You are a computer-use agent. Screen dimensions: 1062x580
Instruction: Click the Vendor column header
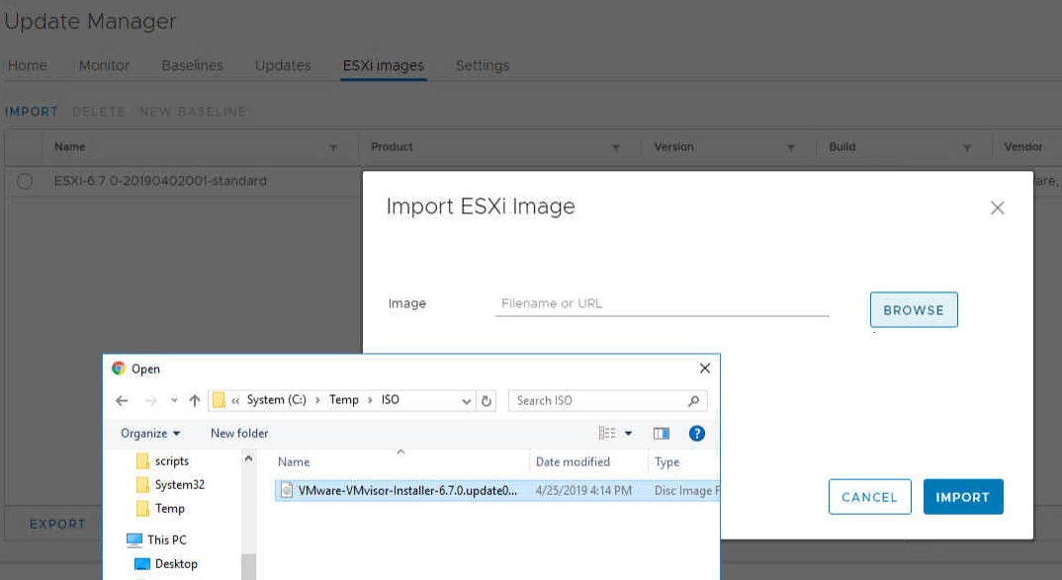coord(1023,147)
